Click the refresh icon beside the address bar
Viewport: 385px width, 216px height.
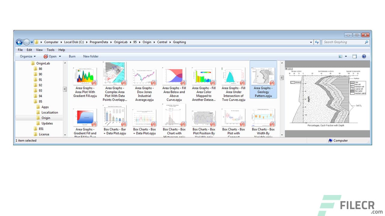317,42
